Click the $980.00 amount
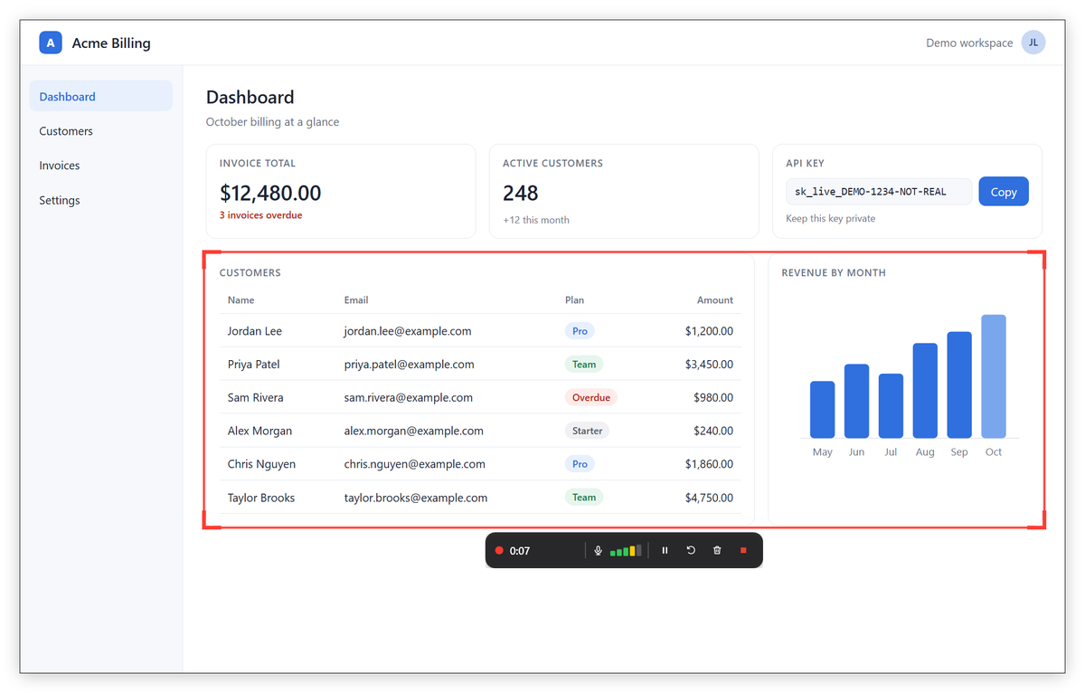Image resolution: width=1085 pixels, height=693 pixels. pyautogui.click(x=713, y=397)
